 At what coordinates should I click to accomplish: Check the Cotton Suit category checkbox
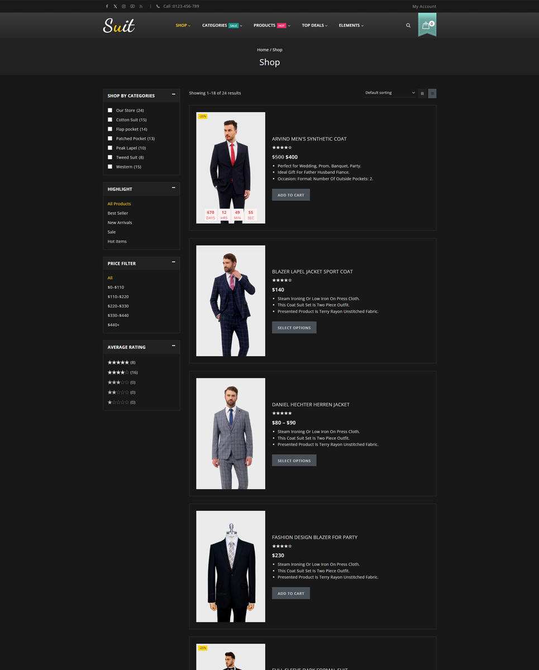tap(110, 119)
